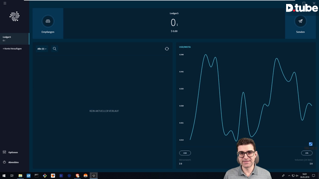Toggle the 24h timeframe button under the chart

point(307,153)
